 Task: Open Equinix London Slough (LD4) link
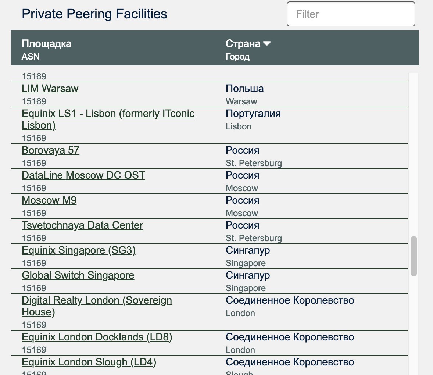click(89, 362)
